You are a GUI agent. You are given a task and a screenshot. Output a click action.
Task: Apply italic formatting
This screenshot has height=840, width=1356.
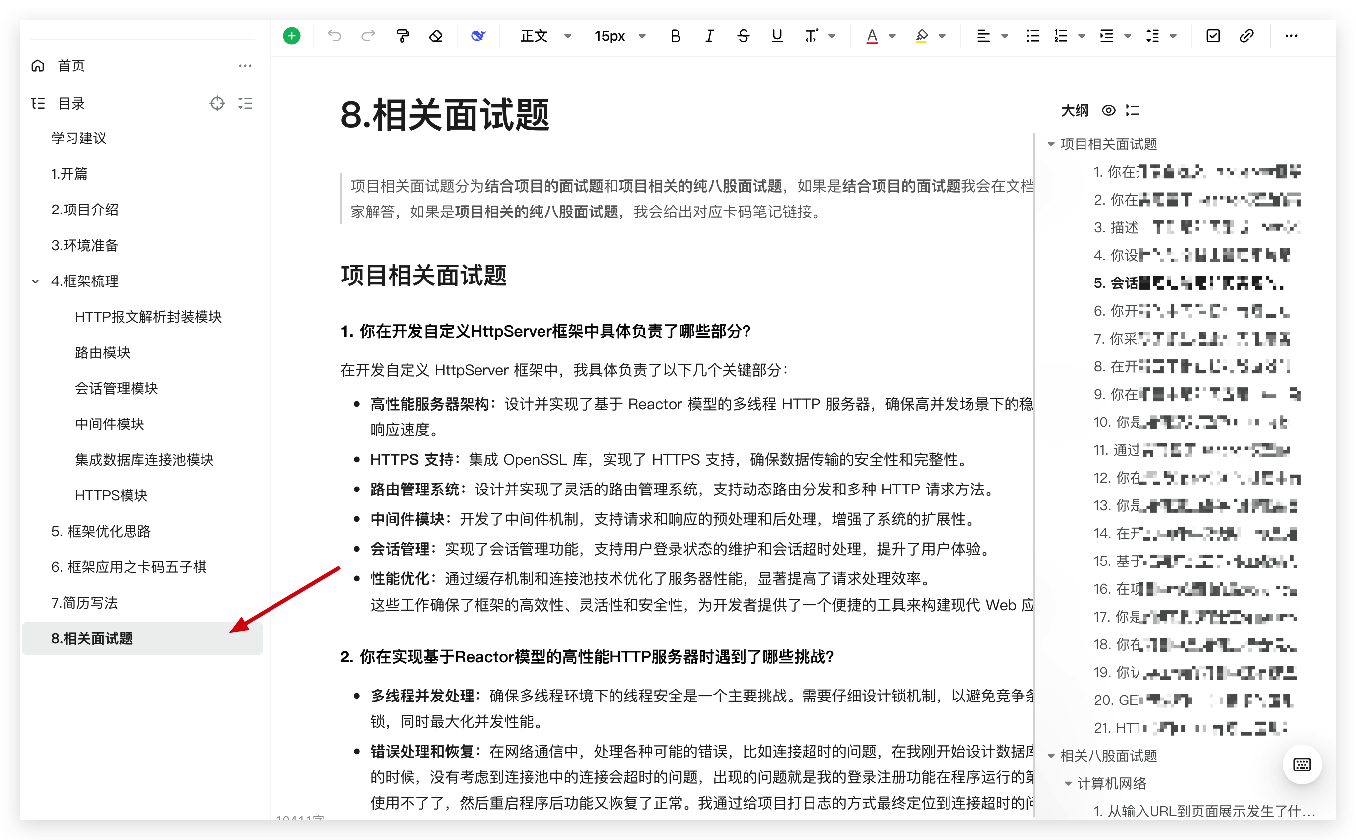(x=709, y=36)
